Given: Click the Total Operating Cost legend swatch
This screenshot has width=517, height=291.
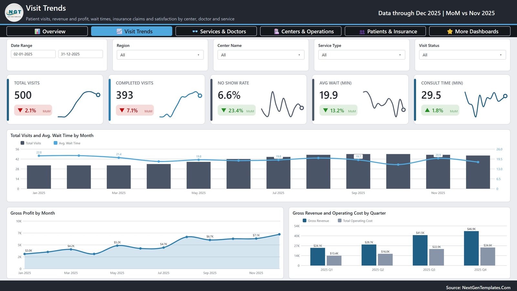Looking at the screenshot, I should (340, 221).
